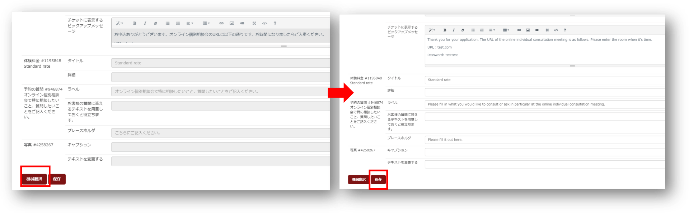Switch the left editor to fullscreen
The height and width of the screenshot is (214, 689).
point(254,23)
